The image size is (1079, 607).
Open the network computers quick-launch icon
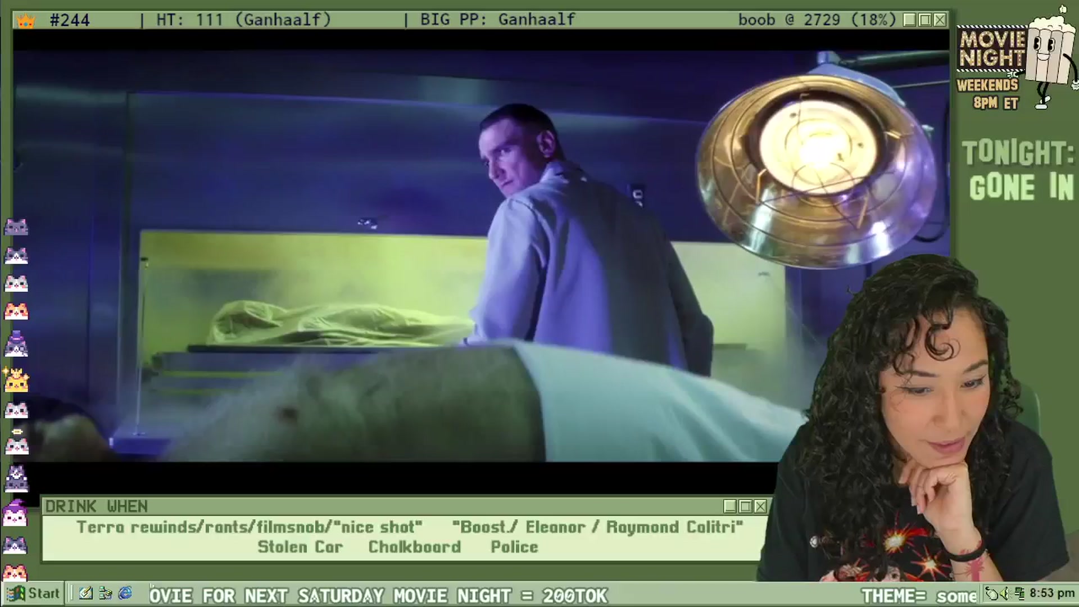(106, 593)
